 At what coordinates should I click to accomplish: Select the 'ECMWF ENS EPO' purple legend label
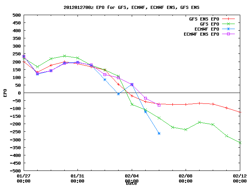coord(201,34)
